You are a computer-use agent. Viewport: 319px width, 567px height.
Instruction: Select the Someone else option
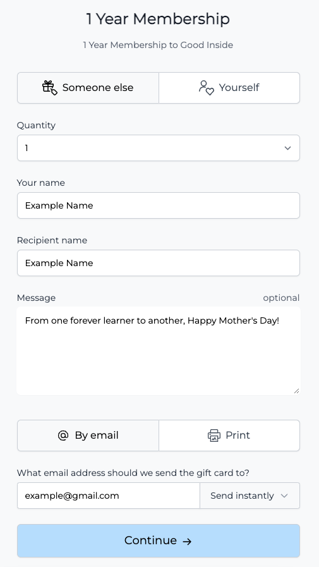pyautogui.click(x=88, y=88)
